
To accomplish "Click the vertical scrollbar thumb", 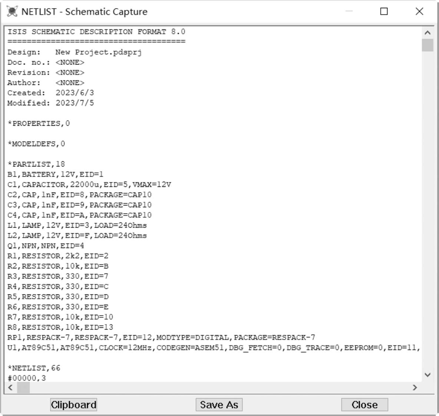I will click(428, 45).
